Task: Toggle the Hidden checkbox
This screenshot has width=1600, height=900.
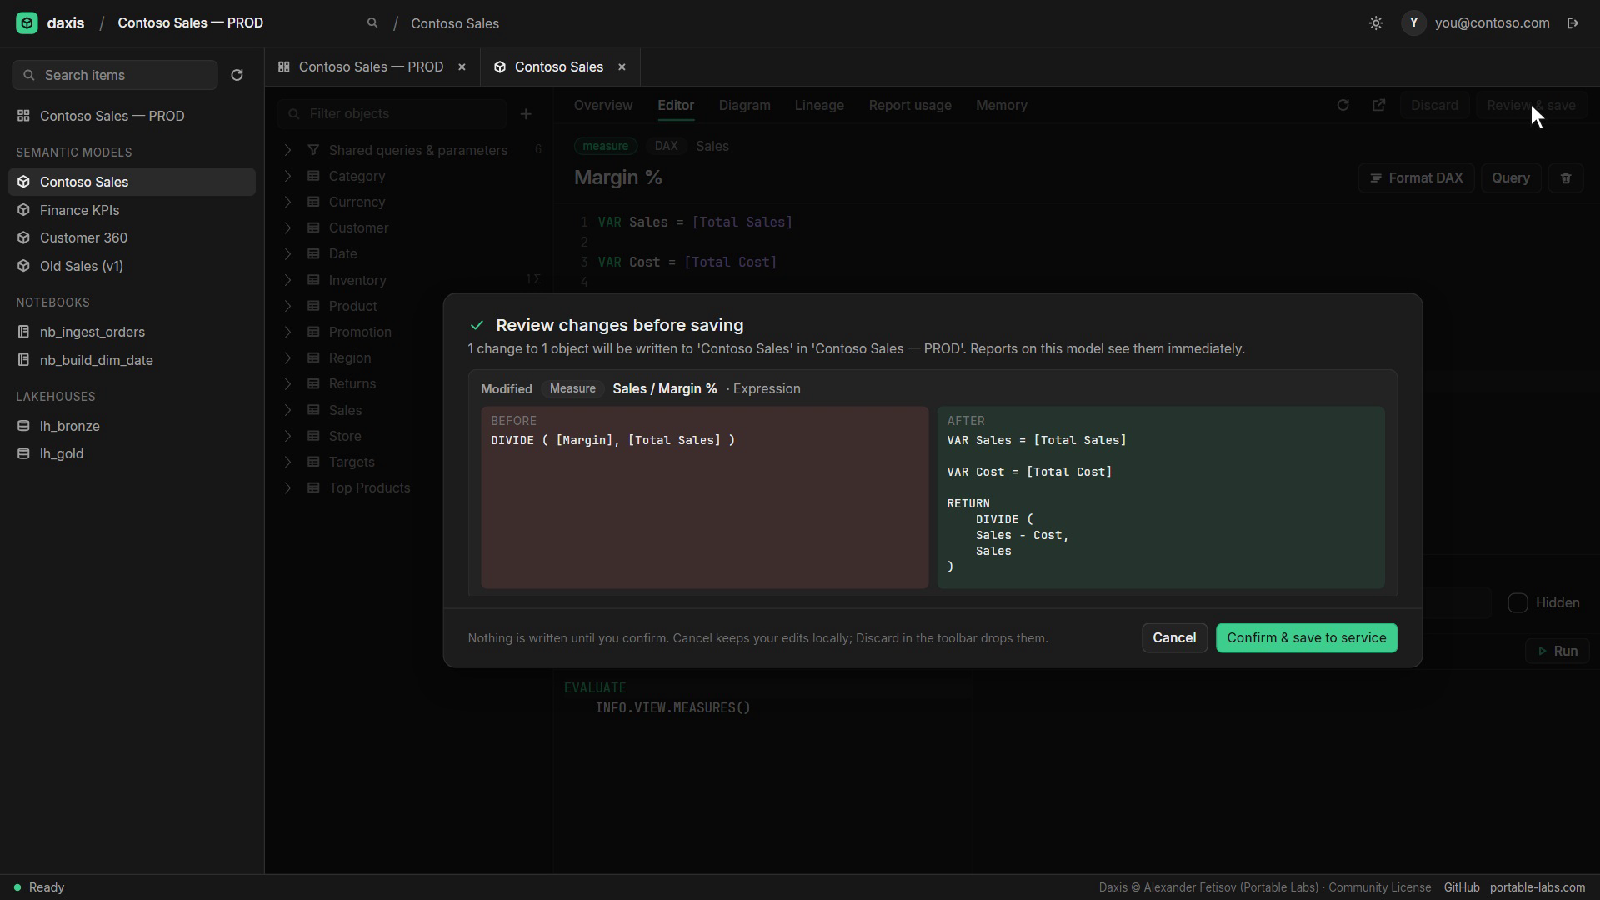Action: 1517,603
